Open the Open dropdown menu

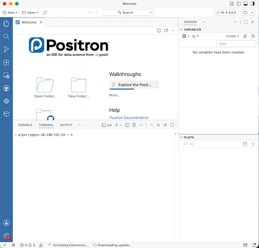tap(30, 13)
